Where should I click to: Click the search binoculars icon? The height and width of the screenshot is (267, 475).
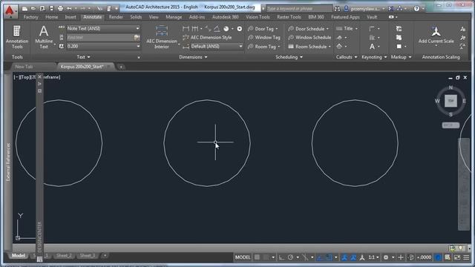pyautogui.click(x=337, y=9)
